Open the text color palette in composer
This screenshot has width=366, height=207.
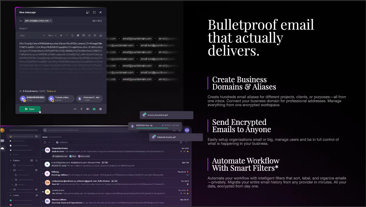[x=78, y=36]
